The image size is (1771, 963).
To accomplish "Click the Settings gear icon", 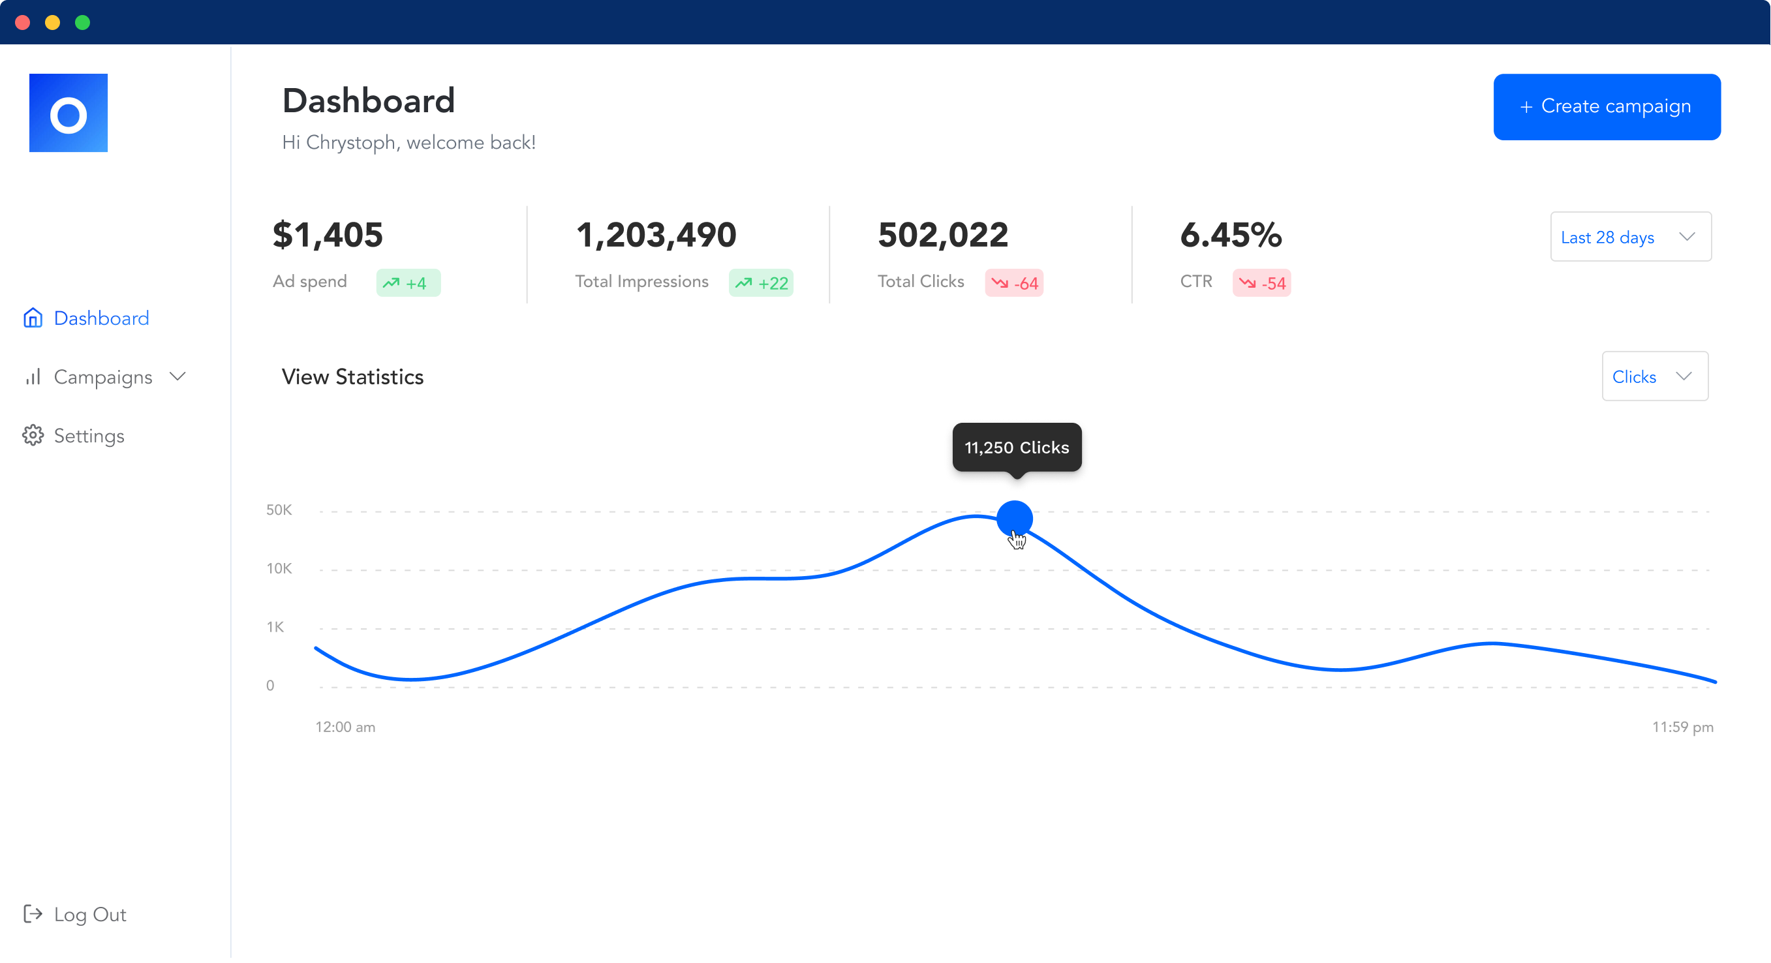I will point(33,435).
